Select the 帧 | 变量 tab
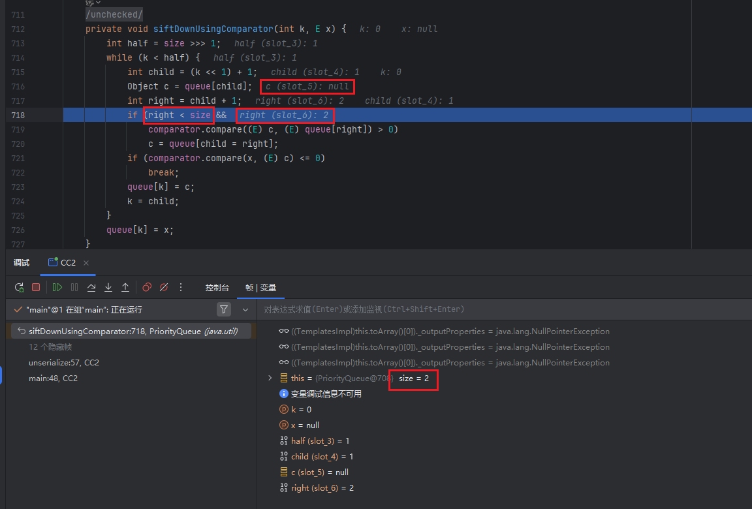The image size is (752, 509). tap(260, 287)
